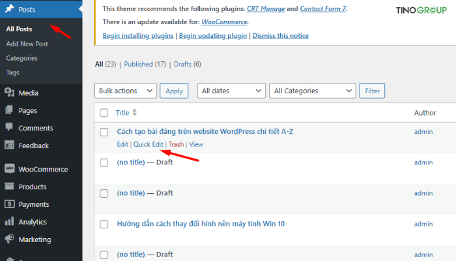This screenshot has width=456, height=261.
Task: Sort posts using Title sort arrows
Action: tap(134, 113)
